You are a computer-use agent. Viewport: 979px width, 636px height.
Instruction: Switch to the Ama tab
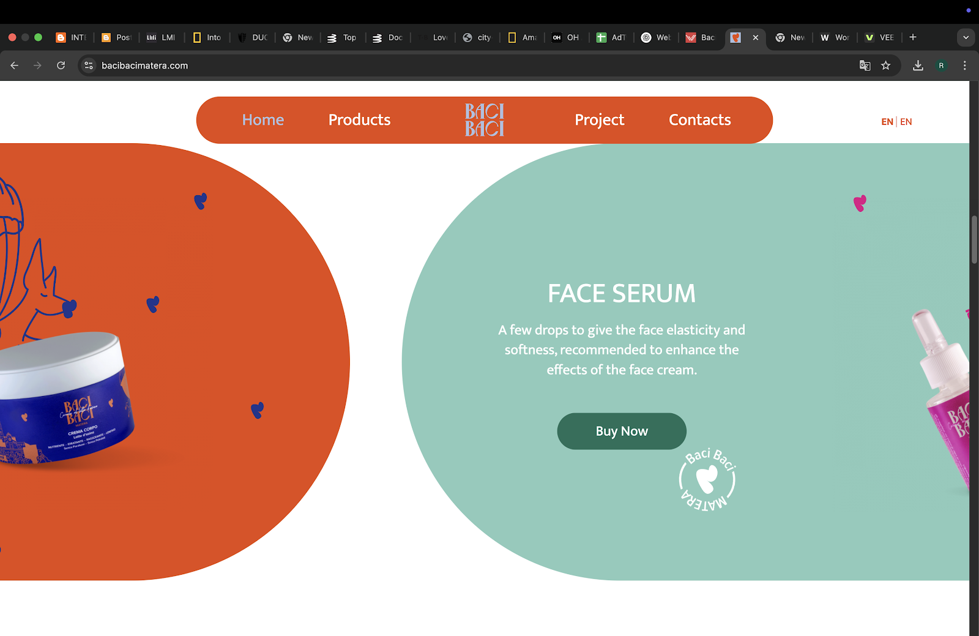click(x=523, y=37)
